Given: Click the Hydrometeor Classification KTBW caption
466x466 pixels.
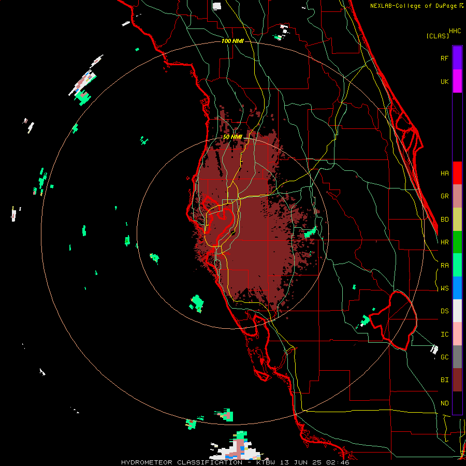Looking at the screenshot, I should tap(235, 462).
